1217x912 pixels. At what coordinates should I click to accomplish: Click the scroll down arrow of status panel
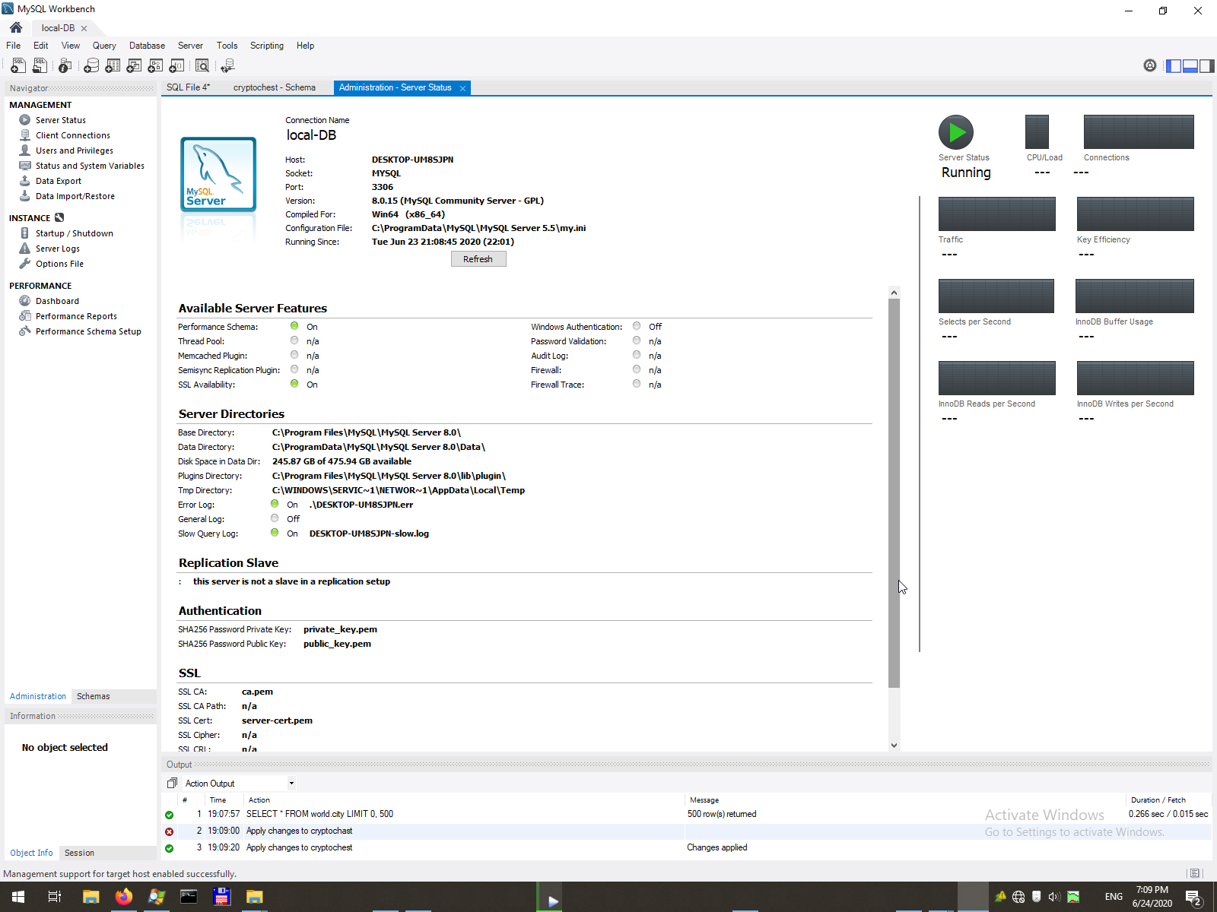pos(894,746)
